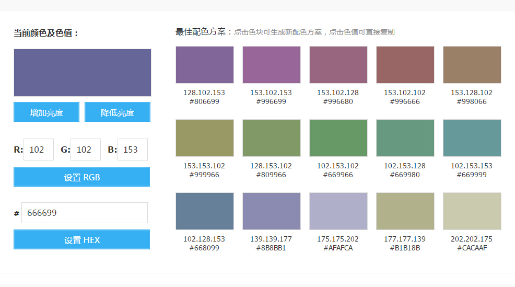The image size is (515, 287).
Task: Select the B value input field
Action: 132,150
